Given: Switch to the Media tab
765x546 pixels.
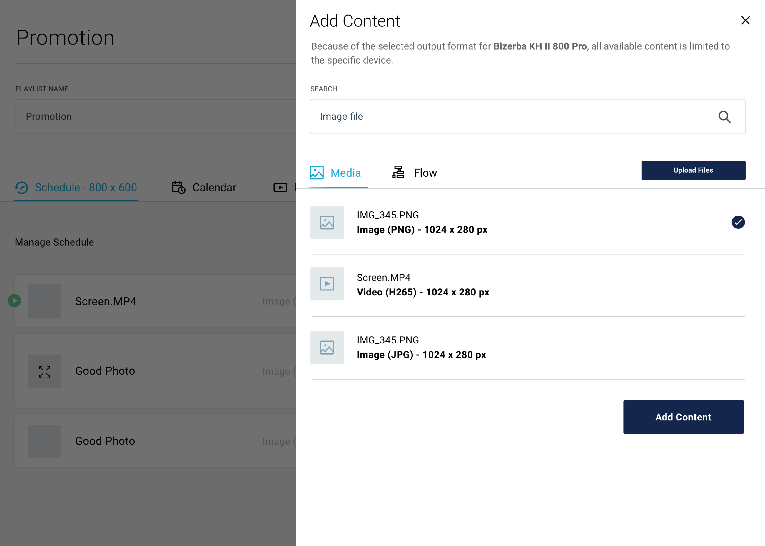Looking at the screenshot, I should (338, 173).
